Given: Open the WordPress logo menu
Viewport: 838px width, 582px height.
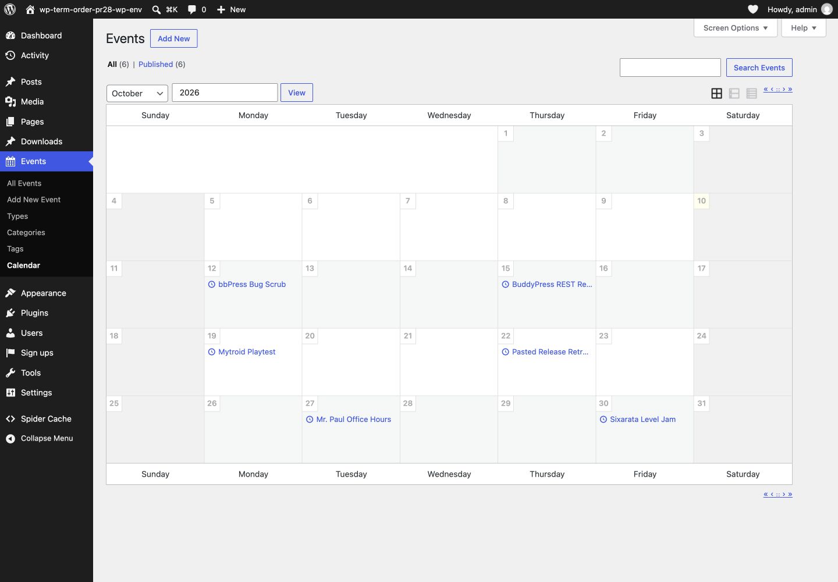Looking at the screenshot, I should click(x=10, y=9).
